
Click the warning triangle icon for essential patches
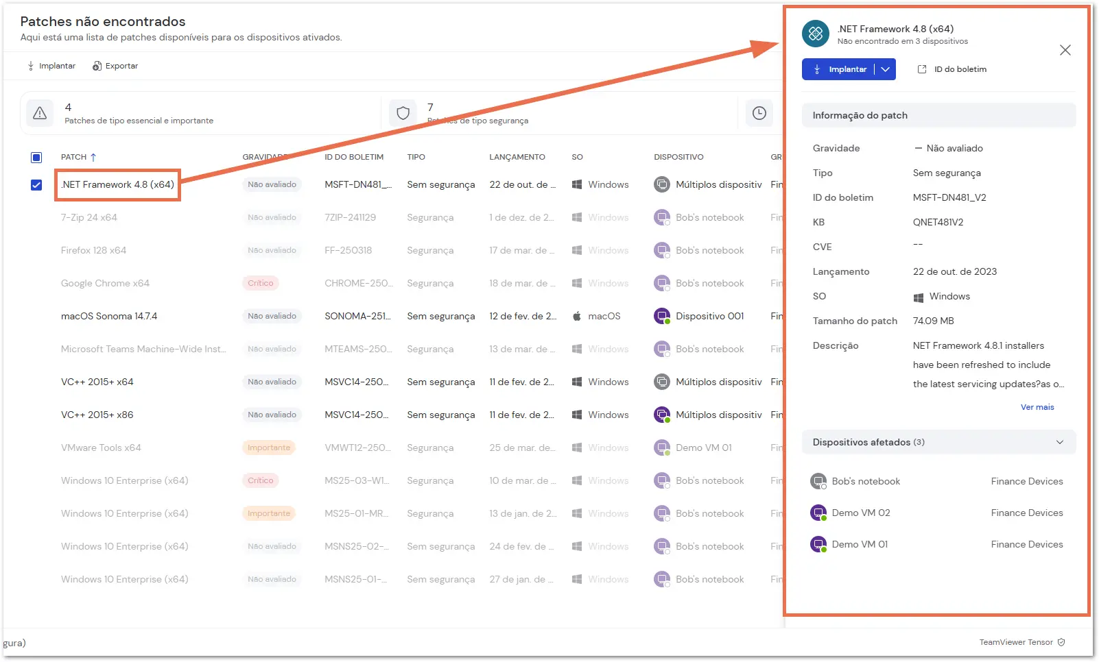40,113
